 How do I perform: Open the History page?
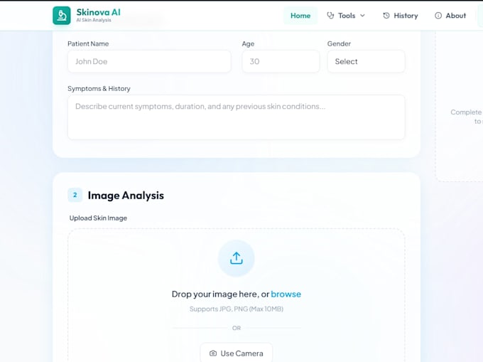400,16
